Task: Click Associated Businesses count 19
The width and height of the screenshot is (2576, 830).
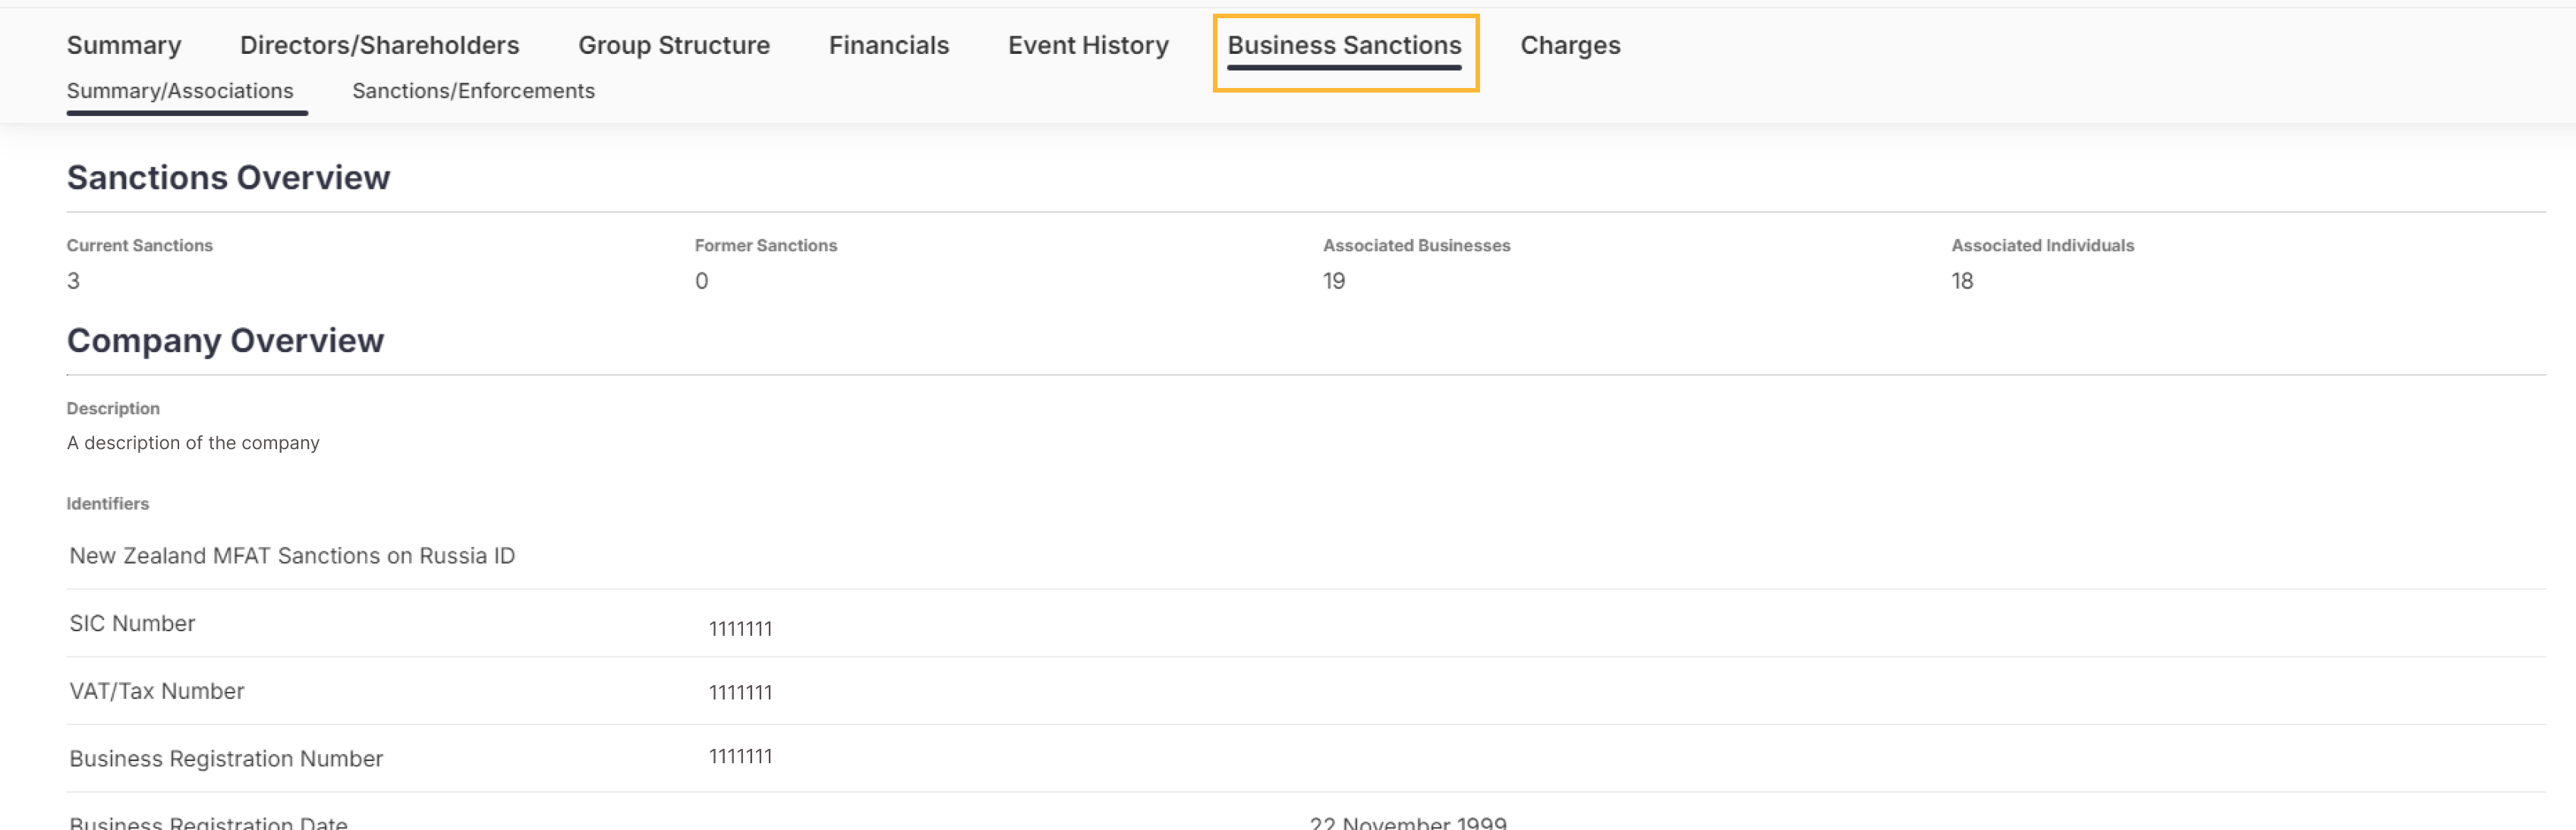Action: pyautogui.click(x=1333, y=281)
